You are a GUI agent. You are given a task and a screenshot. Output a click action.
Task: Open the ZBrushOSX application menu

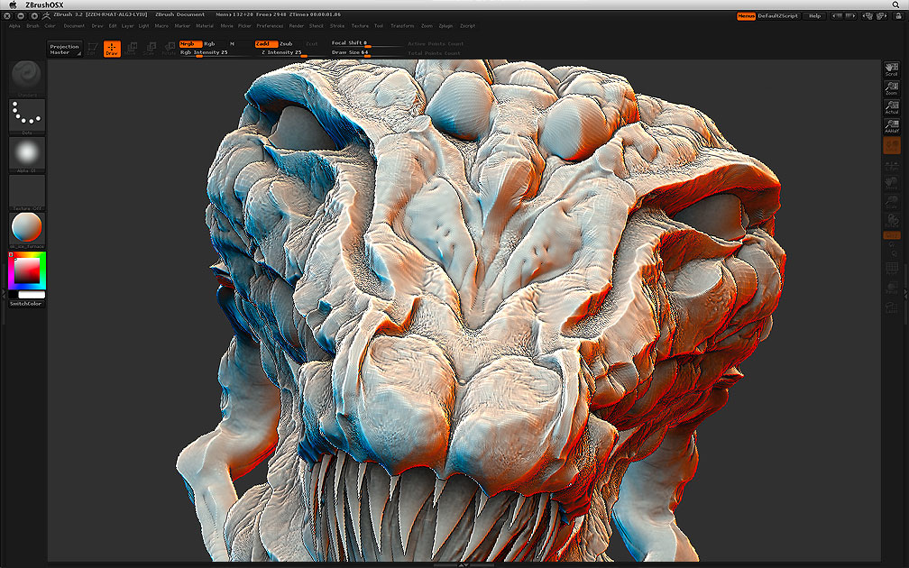pos(44,5)
